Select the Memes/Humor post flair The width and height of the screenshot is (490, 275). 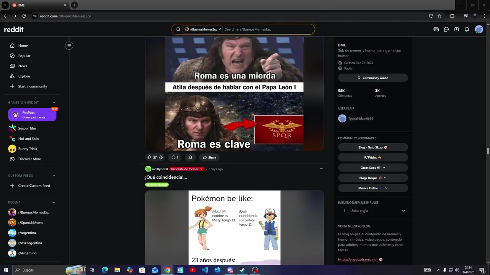pos(157,185)
